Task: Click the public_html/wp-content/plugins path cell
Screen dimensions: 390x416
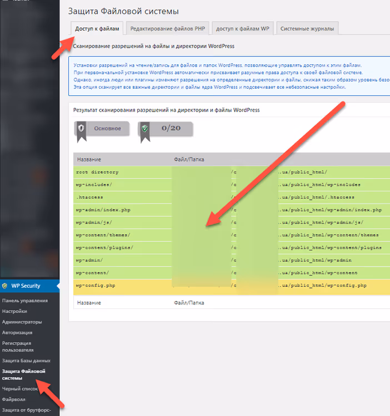Action: (x=330, y=248)
